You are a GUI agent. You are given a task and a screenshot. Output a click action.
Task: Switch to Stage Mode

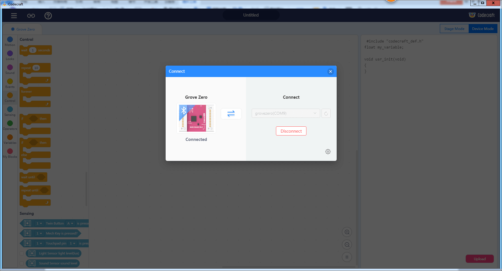coord(454,29)
